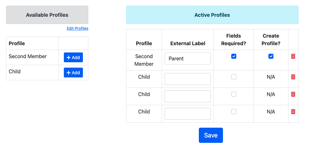
Task: Tick Fields Required for last Child row
Action: click(x=234, y=112)
